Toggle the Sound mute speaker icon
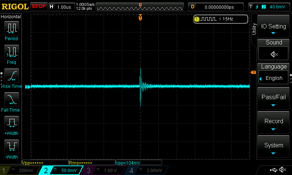 273,54
